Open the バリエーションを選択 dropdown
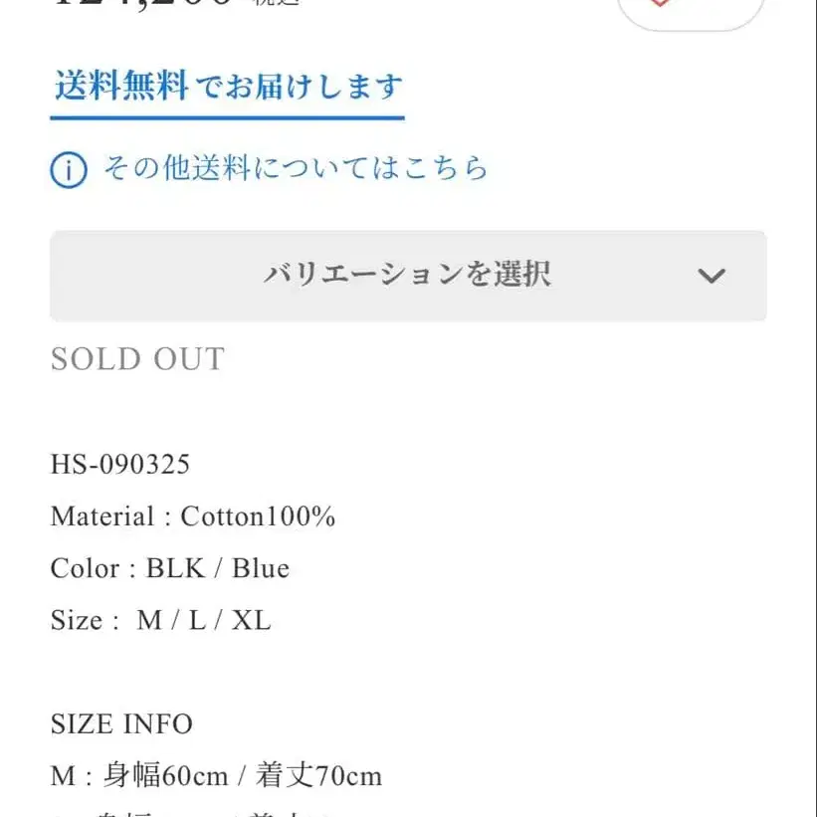The height and width of the screenshot is (817, 817). click(x=407, y=276)
